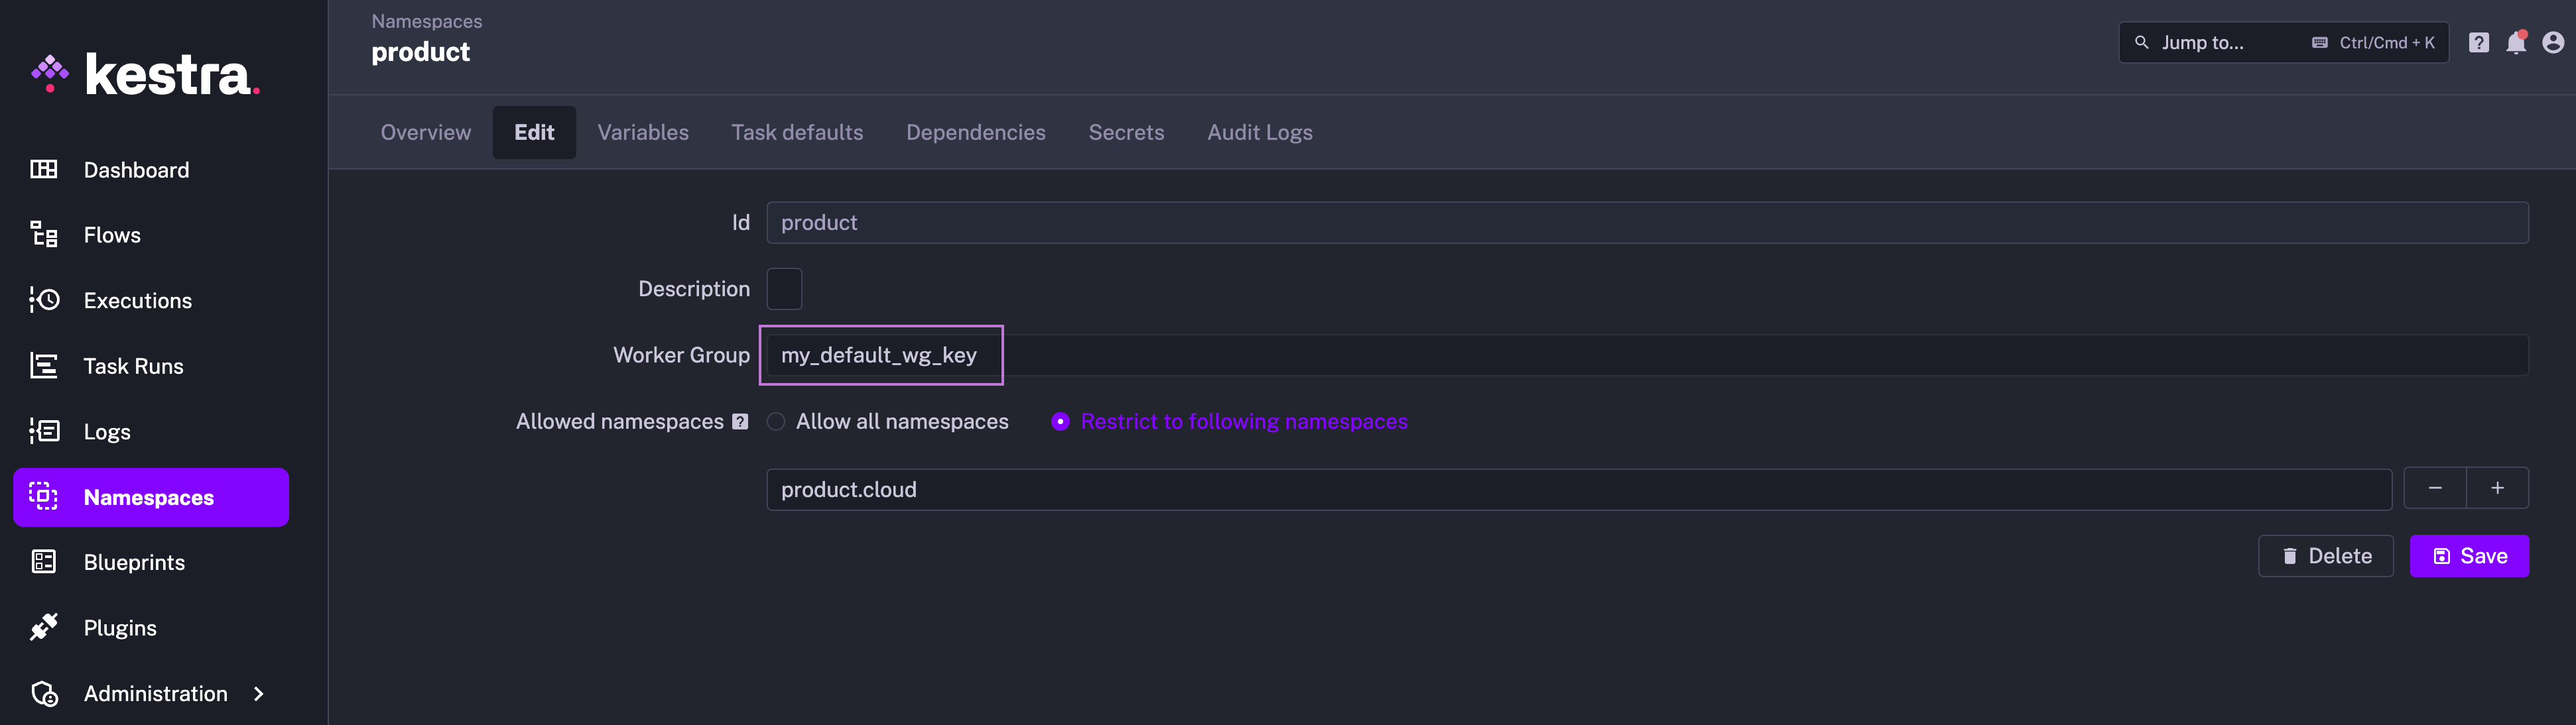Click the Save button
The width and height of the screenshot is (2576, 725).
[x=2469, y=556]
